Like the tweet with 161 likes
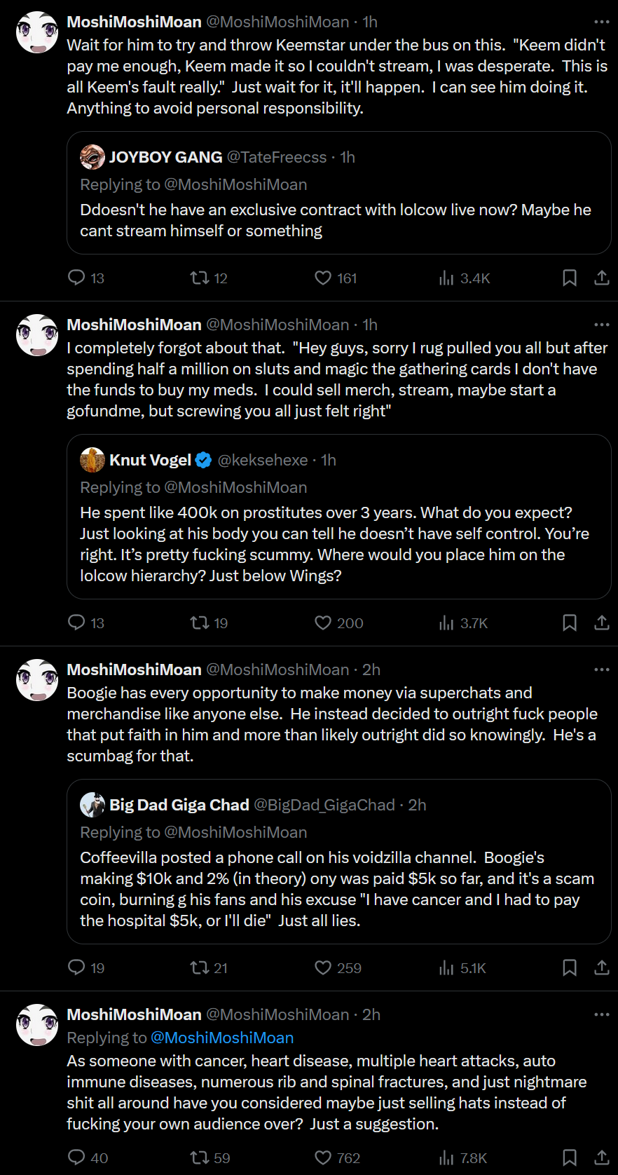 (323, 278)
